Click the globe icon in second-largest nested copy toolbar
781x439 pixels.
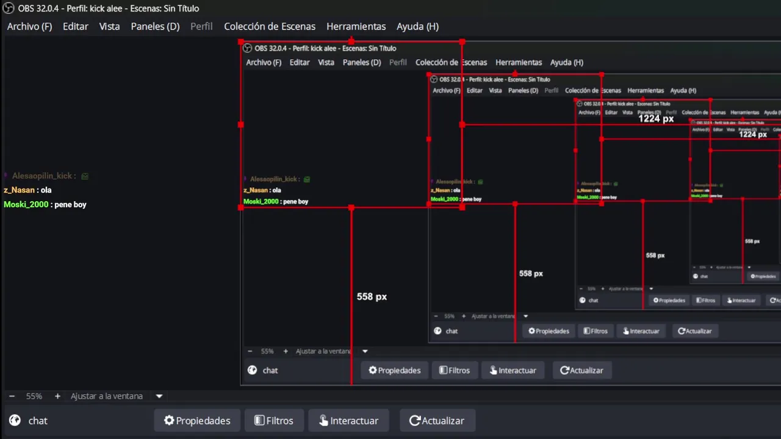click(437, 331)
